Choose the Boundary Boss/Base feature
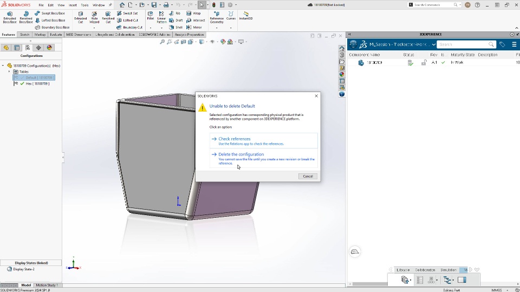The height and width of the screenshot is (292, 520). pos(52,27)
